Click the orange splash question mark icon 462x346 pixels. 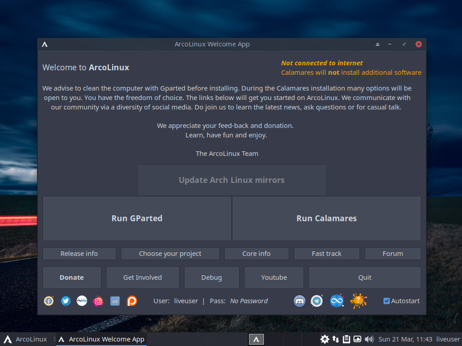coord(358,301)
